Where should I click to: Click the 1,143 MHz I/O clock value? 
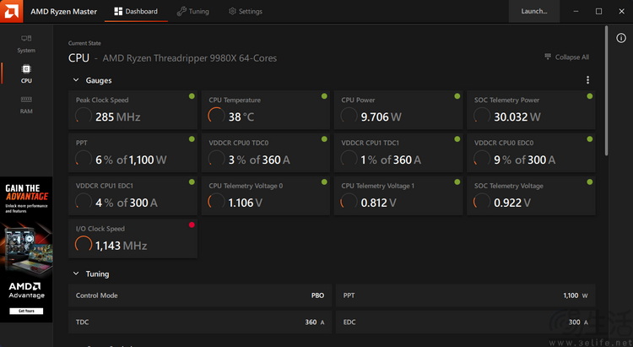(x=121, y=246)
